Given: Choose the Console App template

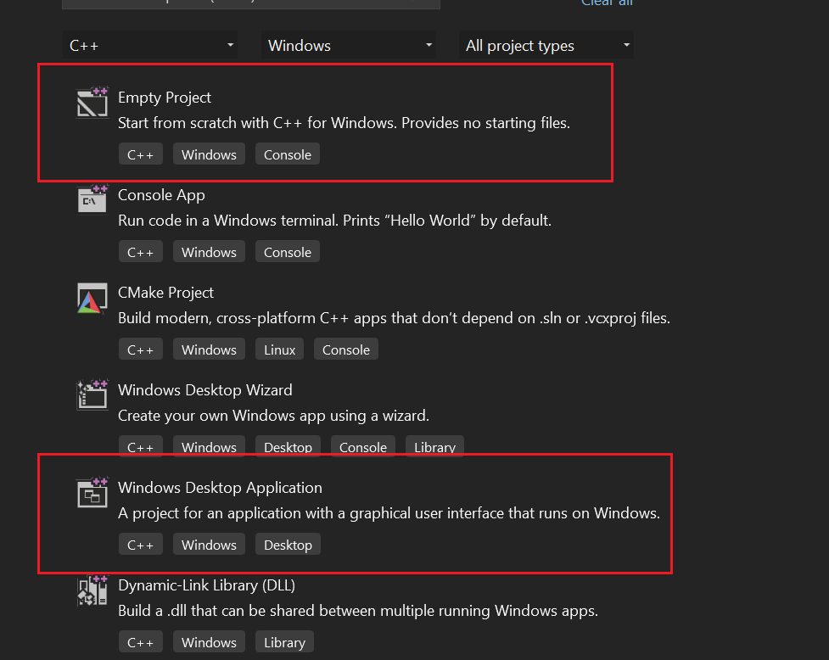Looking at the screenshot, I should point(161,195).
